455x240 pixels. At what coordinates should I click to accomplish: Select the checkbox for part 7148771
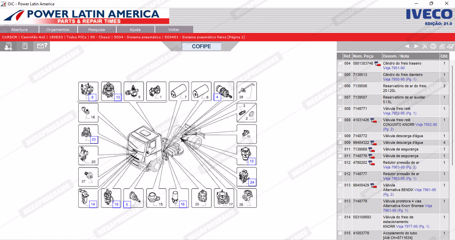coord(340,109)
